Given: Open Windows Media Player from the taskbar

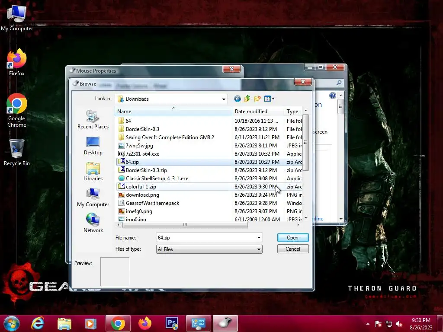Looking at the screenshot, I should click(x=91, y=323).
